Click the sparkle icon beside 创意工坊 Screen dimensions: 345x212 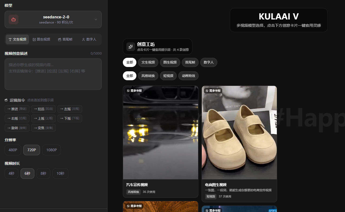point(131,47)
